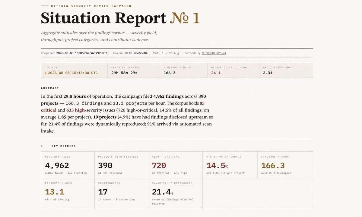Screen dimensions: 362x217
Task: Click the Corpus HEAD hash dee58684
Action: click(x=141, y=53)
